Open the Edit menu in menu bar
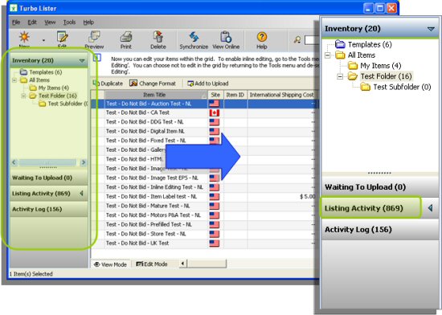This screenshot has height=315, width=442. 32,22
